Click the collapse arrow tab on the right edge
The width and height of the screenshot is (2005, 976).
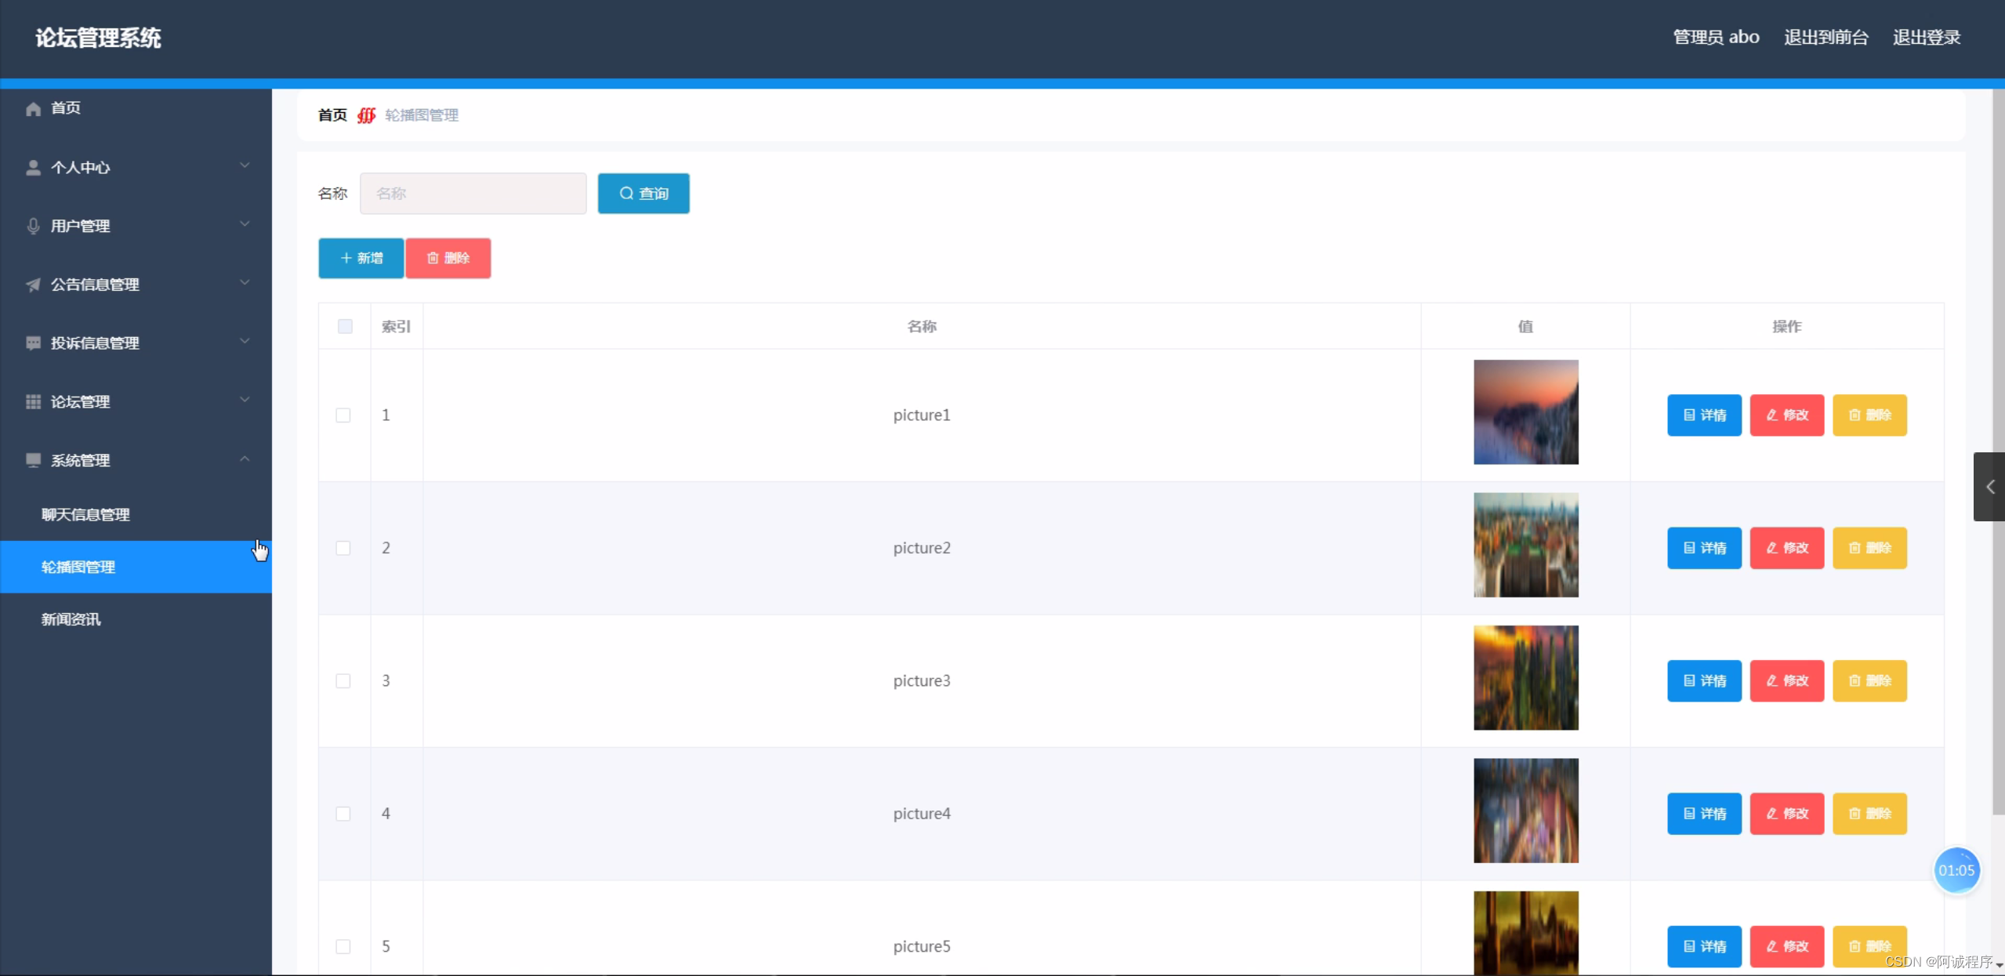(1989, 487)
